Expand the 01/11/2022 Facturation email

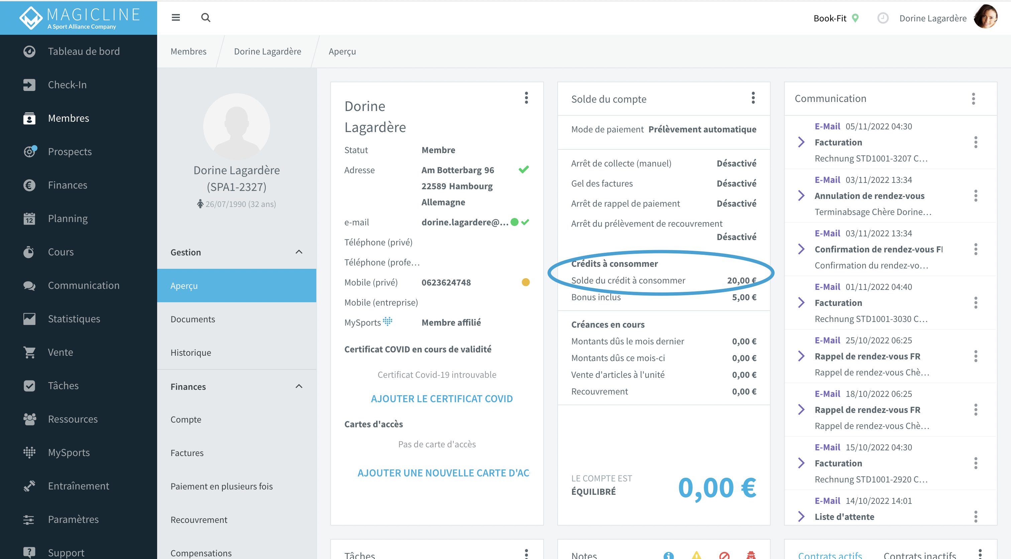801,303
